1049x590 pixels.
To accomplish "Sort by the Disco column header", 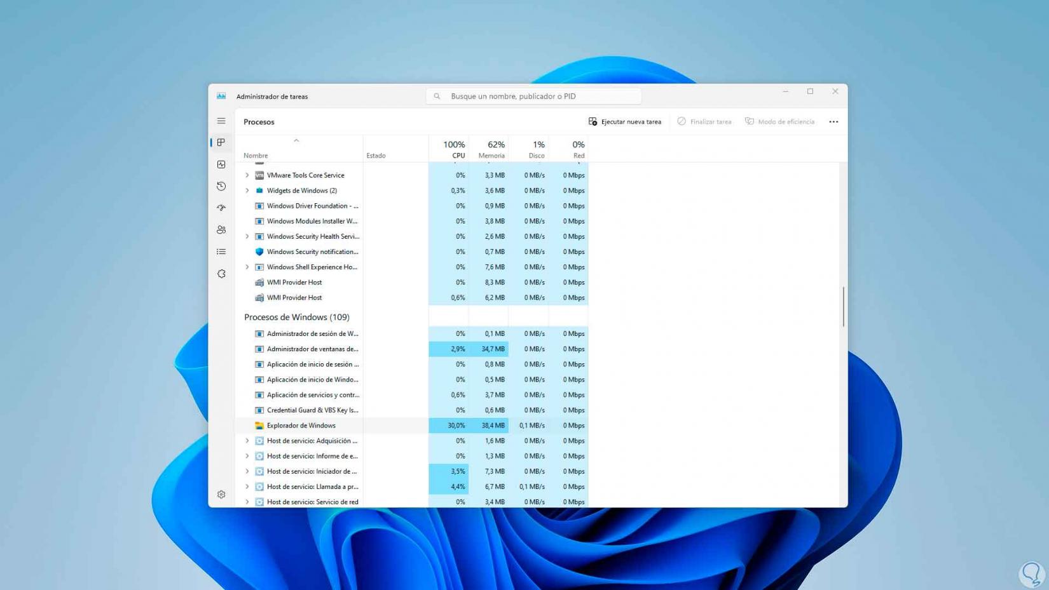I will click(x=528, y=149).
